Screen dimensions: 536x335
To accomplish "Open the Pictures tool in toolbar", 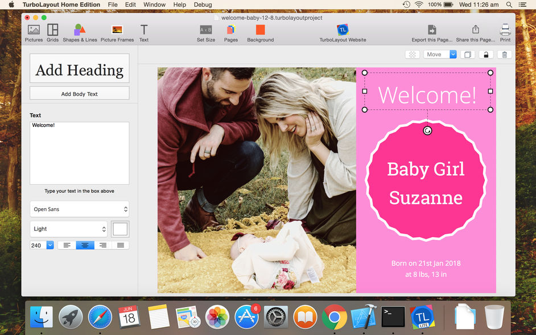I will point(34,33).
